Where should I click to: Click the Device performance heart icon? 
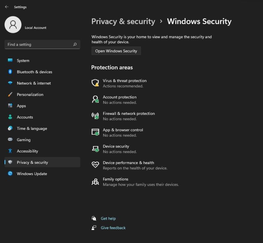95,165
